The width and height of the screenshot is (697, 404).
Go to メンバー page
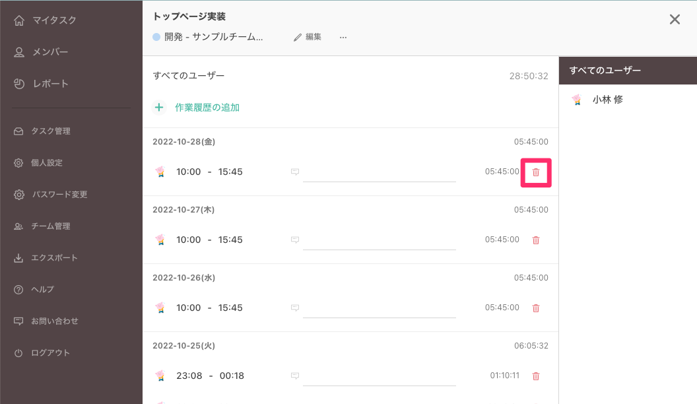50,52
